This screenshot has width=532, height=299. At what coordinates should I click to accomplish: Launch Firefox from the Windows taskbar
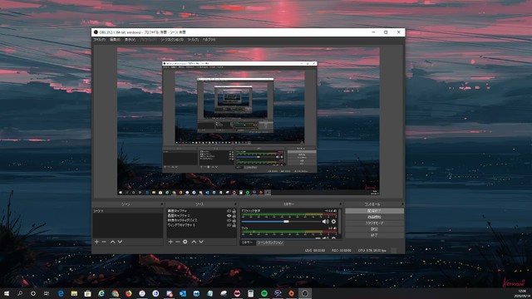point(129,293)
